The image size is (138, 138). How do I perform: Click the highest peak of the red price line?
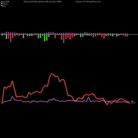pyautogui.click(x=52, y=73)
